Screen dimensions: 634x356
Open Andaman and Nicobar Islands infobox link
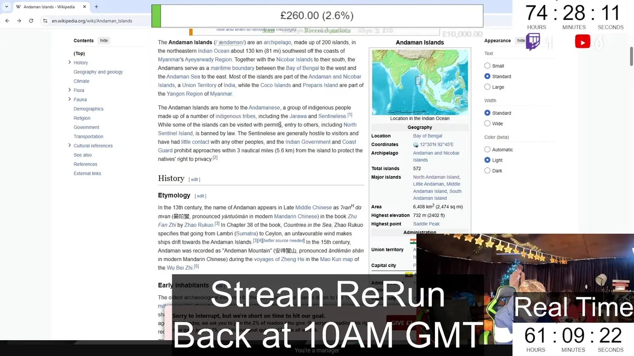point(436,156)
